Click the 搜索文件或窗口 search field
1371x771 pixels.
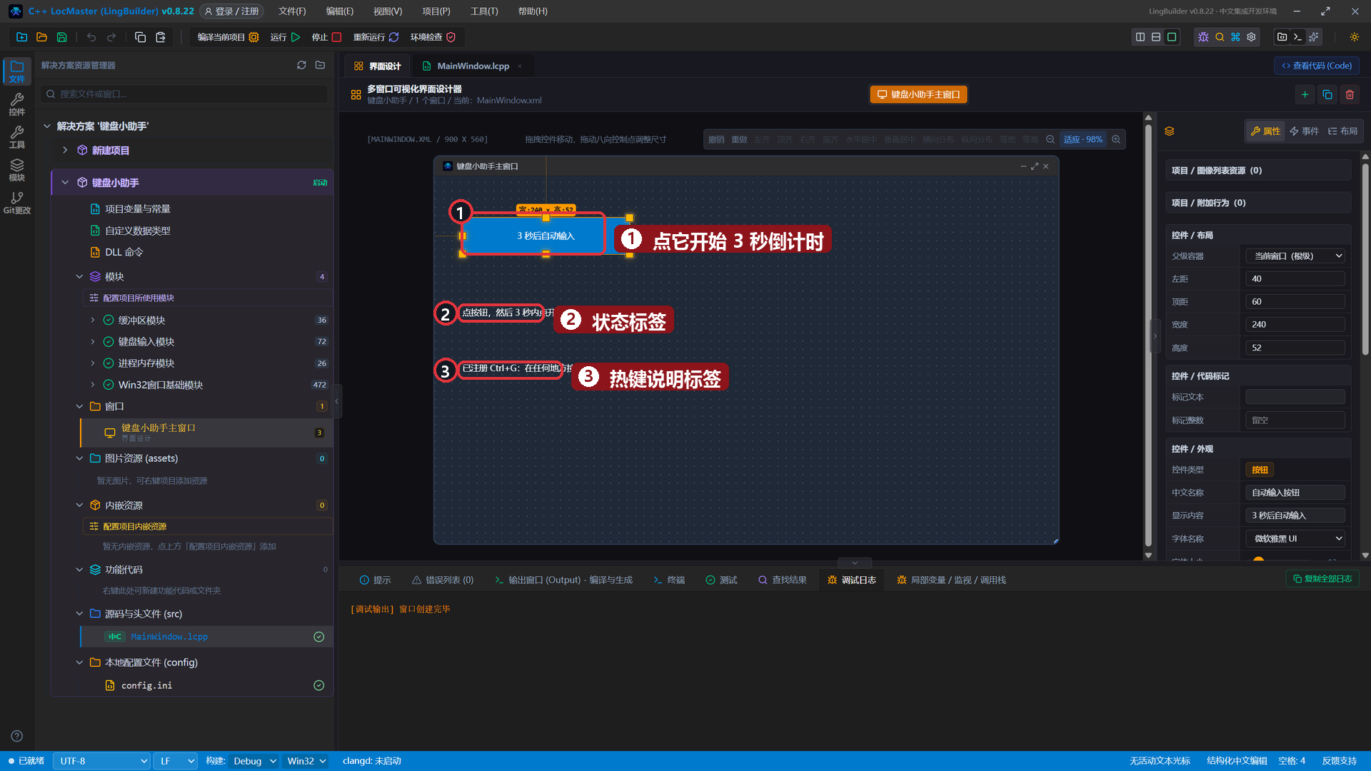coord(185,94)
